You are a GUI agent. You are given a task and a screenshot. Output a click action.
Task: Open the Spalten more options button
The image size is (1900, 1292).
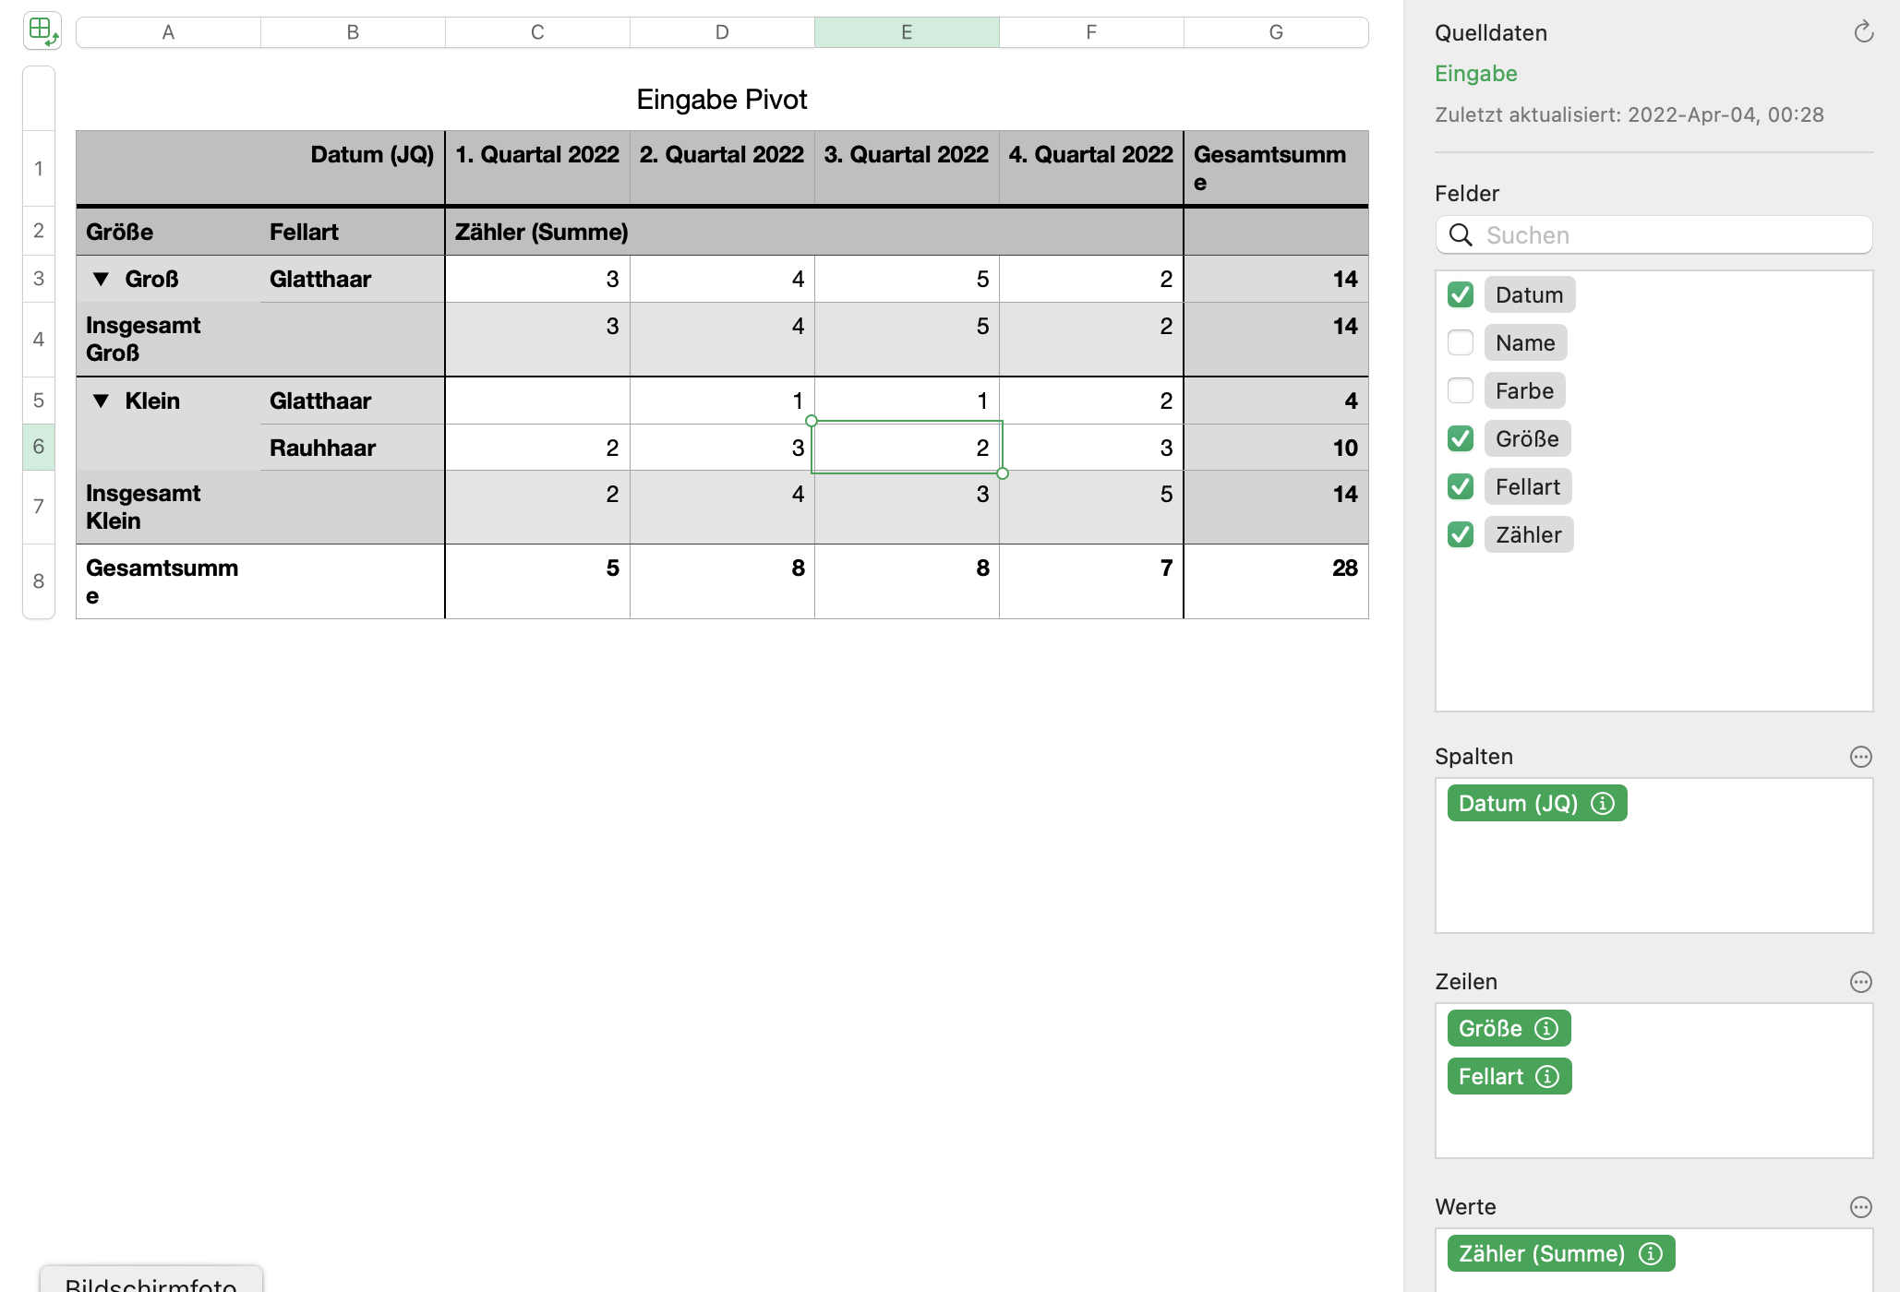point(1860,757)
